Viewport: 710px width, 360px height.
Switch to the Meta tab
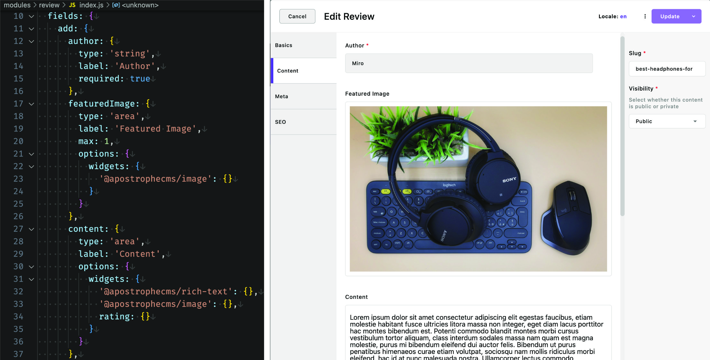click(x=281, y=96)
